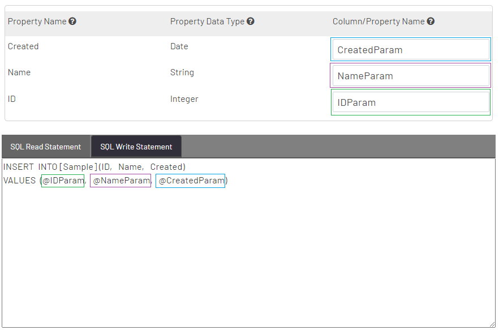
Task: Click inside the CreatedParam input field
Action: [410, 49]
